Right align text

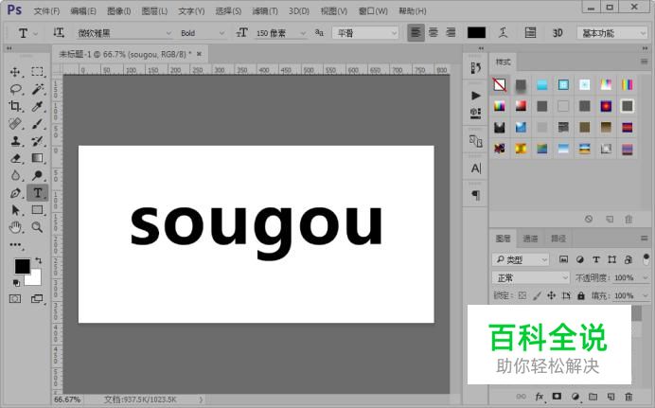point(451,32)
